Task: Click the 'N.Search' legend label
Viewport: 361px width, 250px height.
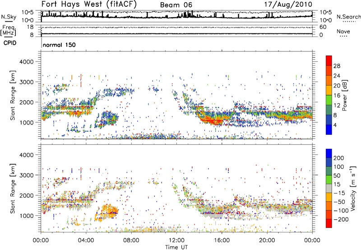Action: pos(348,17)
